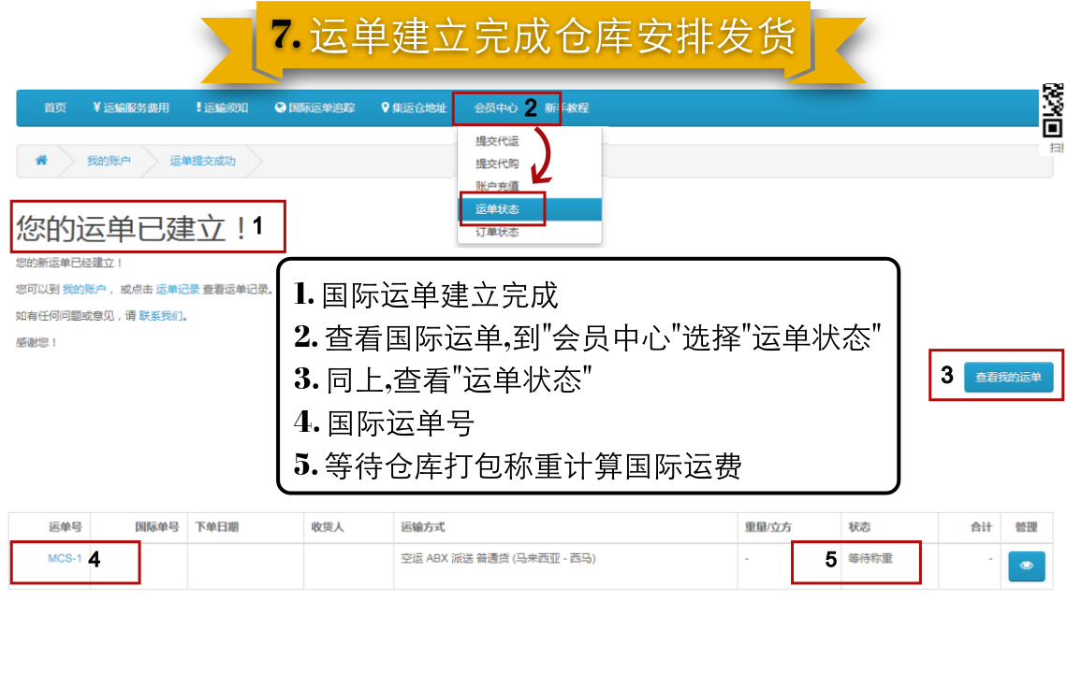Click the 联系我们 link

tap(161, 316)
